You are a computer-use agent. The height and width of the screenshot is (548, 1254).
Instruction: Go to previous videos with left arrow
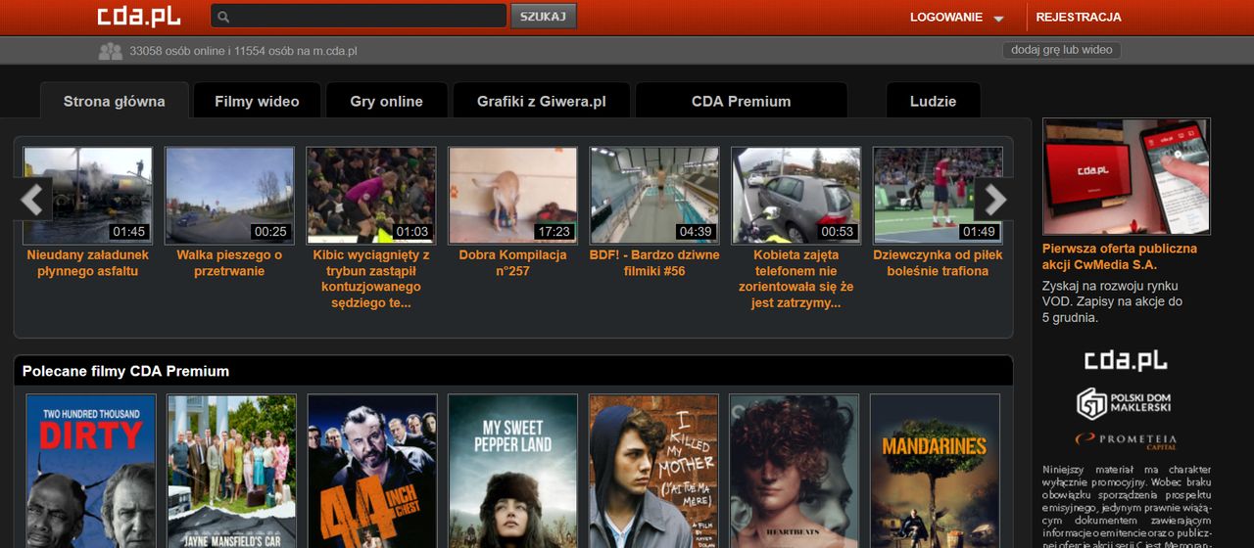coord(33,200)
